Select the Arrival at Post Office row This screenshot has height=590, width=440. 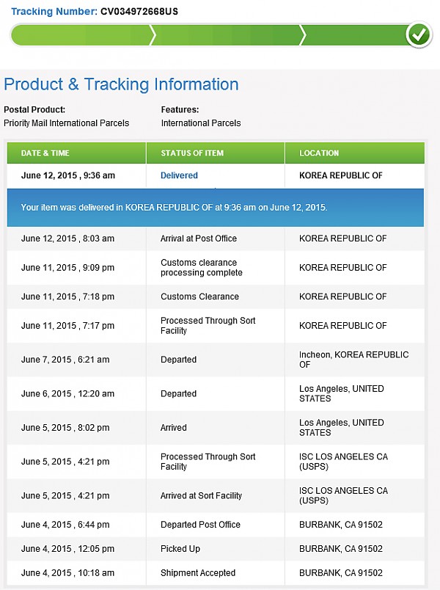click(x=216, y=238)
